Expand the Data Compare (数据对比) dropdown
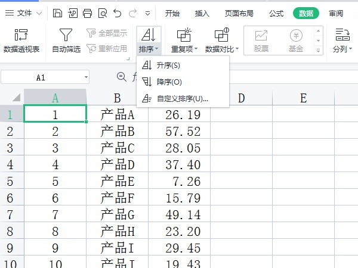Viewport: 358px width, 268px height. coord(221,49)
